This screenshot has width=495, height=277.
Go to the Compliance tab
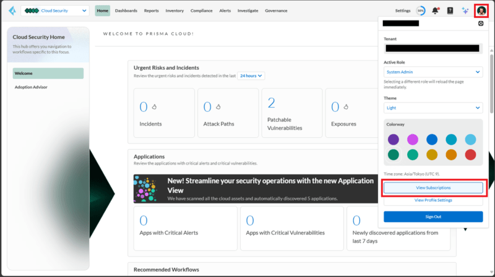pos(200,11)
